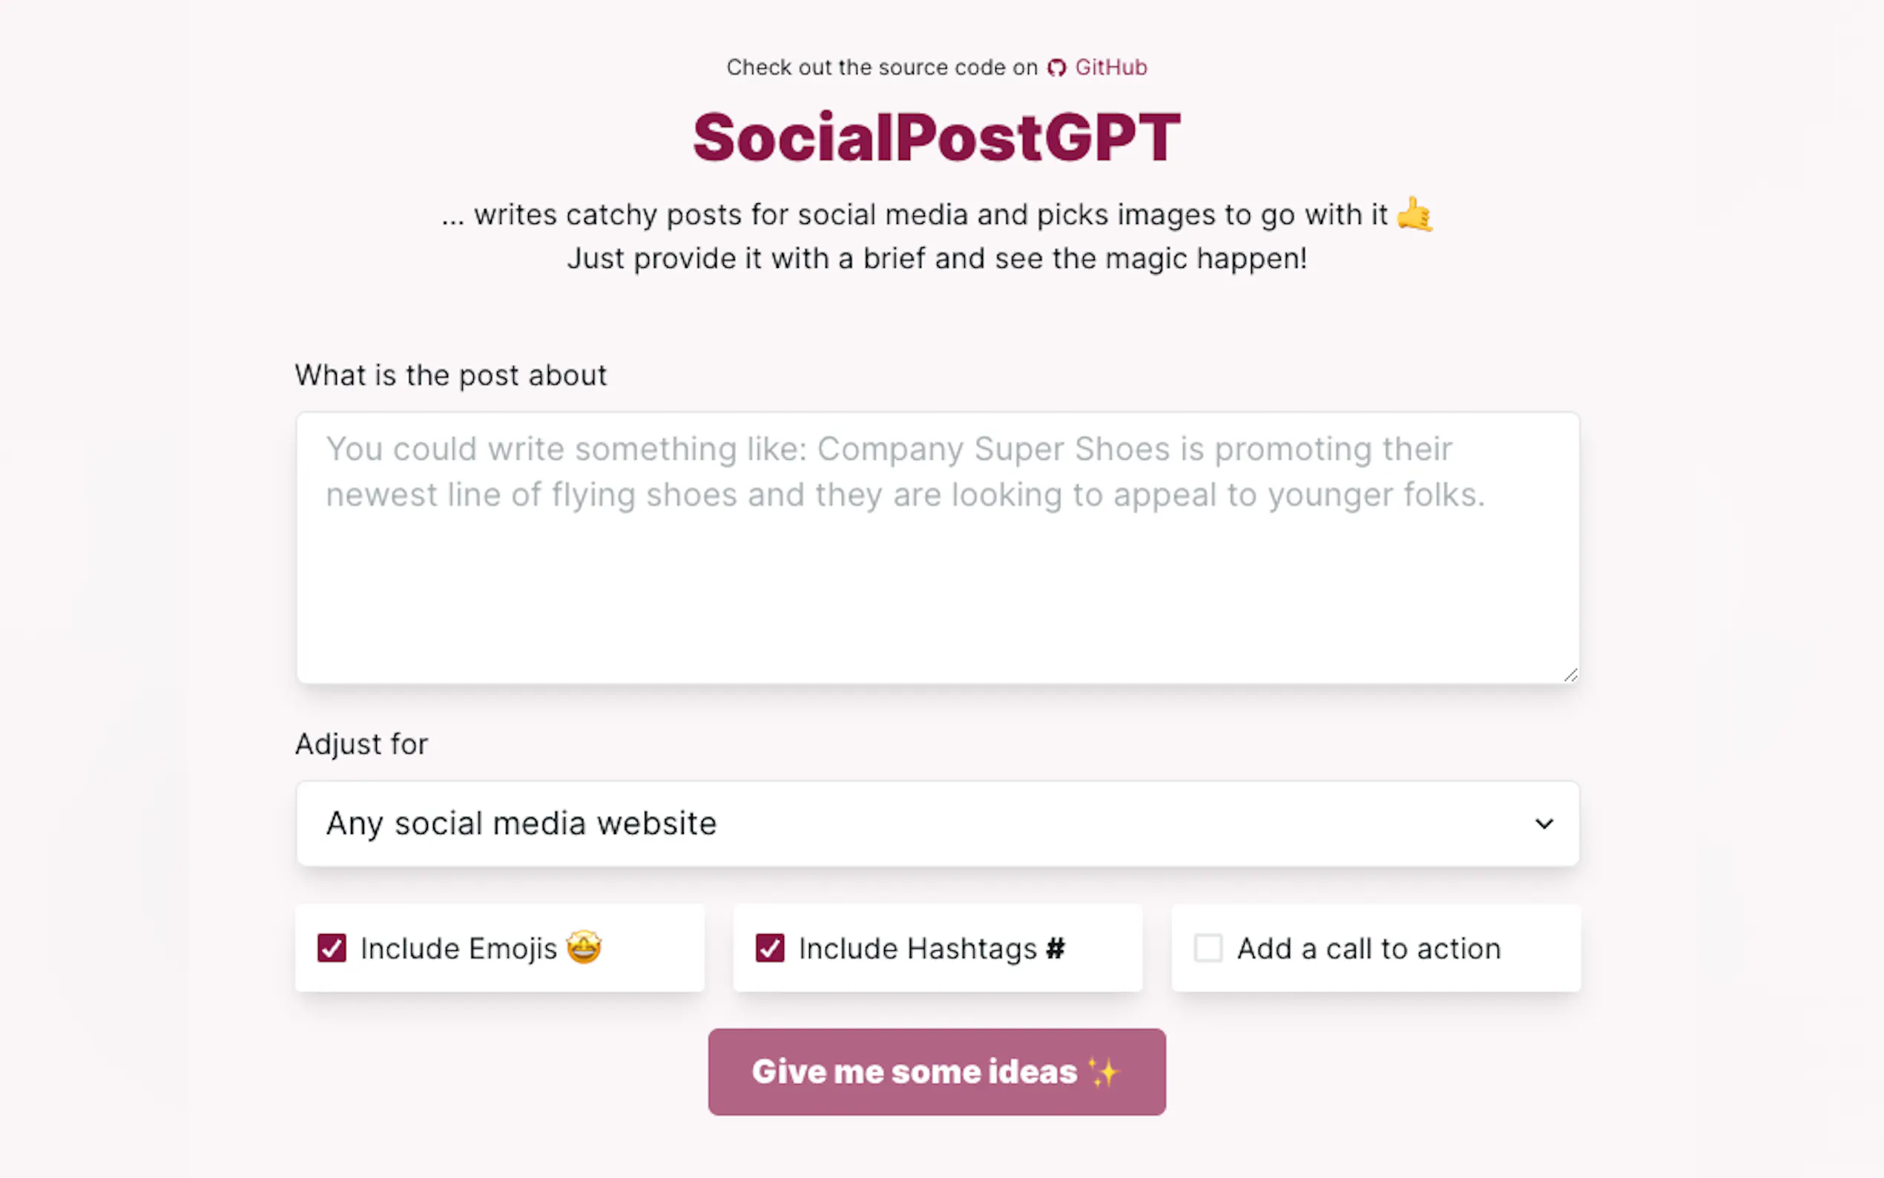1884x1178 pixels.
Task: Click inside the post description text area
Action: (x=937, y=545)
